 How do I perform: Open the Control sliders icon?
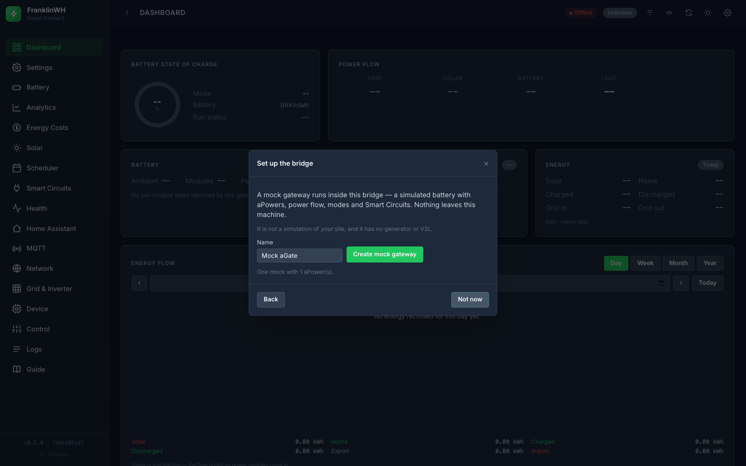coord(17,329)
